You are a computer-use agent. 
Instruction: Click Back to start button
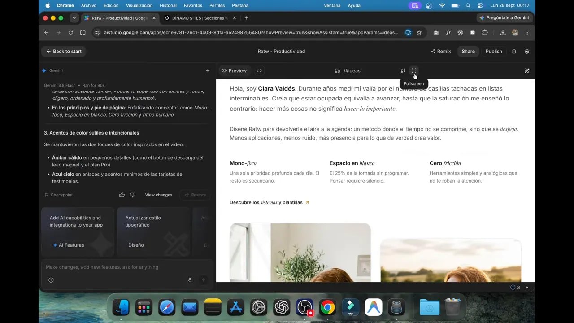click(x=64, y=51)
